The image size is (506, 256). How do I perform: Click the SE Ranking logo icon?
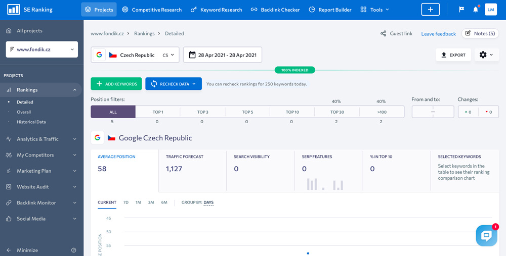(x=14, y=10)
